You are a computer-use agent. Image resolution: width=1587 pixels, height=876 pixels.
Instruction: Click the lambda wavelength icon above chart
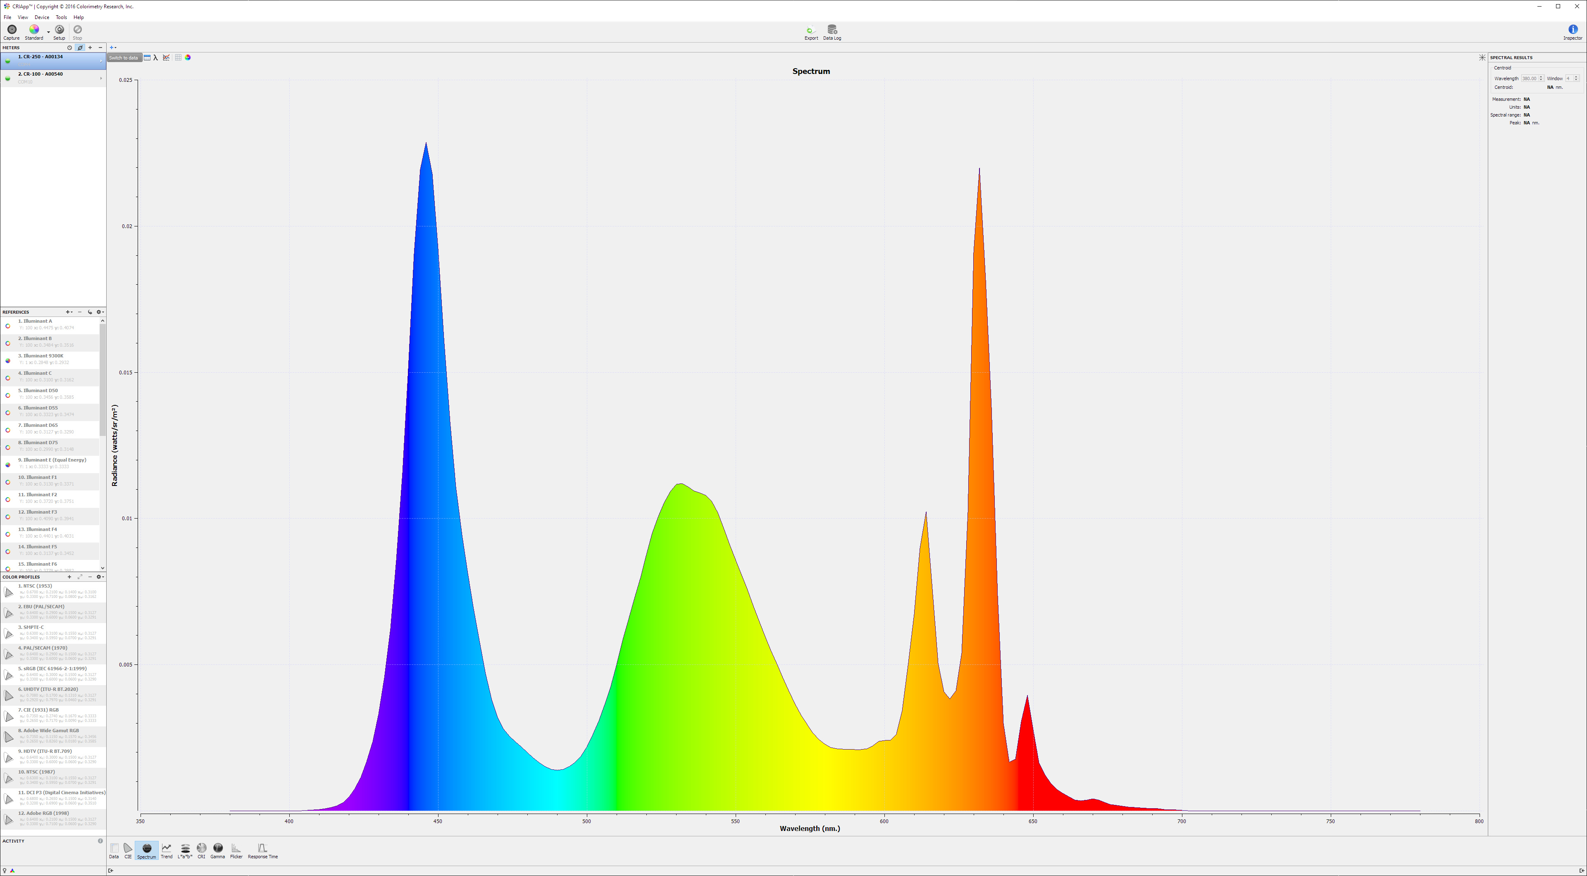tap(156, 57)
